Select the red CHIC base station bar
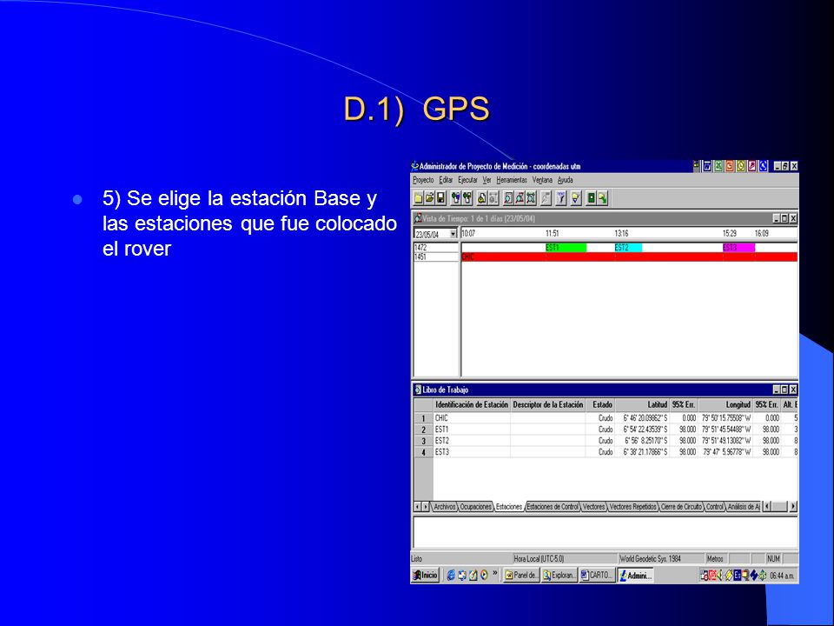Image resolution: width=834 pixels, height=626 pixels. click(x=629, y=257)
